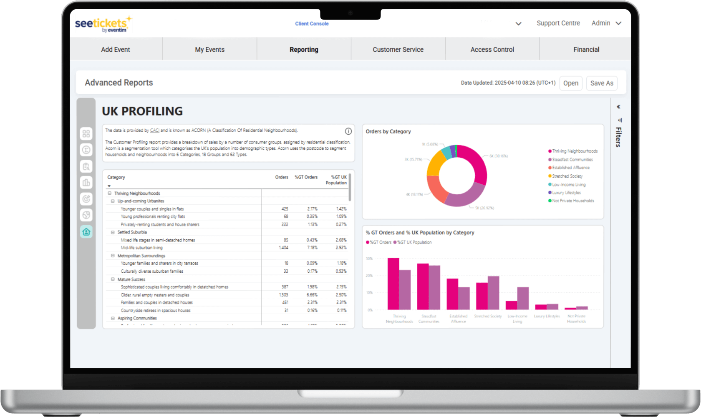Collapse the Settled Suburbia group
The image size is (701, 417).
tap(113, 232)
